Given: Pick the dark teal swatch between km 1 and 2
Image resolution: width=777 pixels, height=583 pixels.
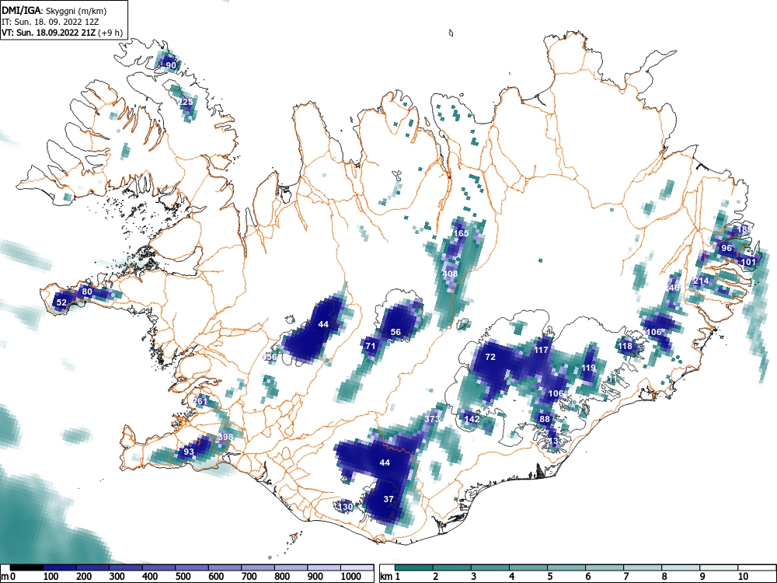Looking at the screenshot, I should click(414, 567).
